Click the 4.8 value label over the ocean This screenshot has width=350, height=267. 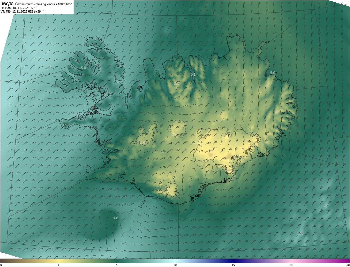click(x=116, y=218)
